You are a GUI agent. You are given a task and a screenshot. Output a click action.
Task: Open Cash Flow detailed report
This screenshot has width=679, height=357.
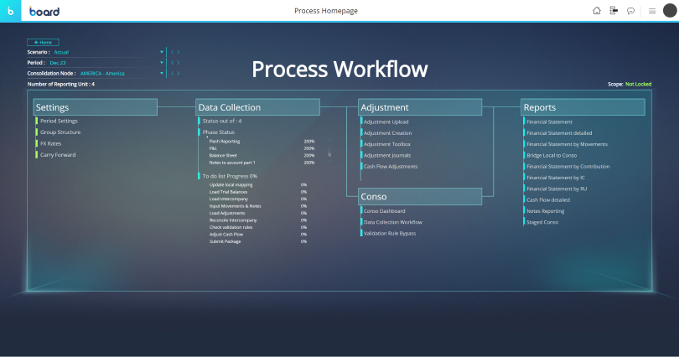[x=547, y=200]
